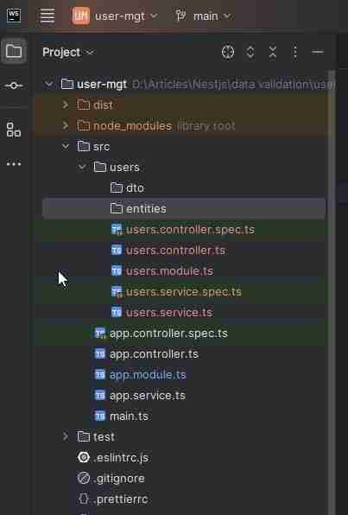Screen dimensions: 348x515
Task: Click TS icon of users.module.ts
Action: (x=117, y=271)
